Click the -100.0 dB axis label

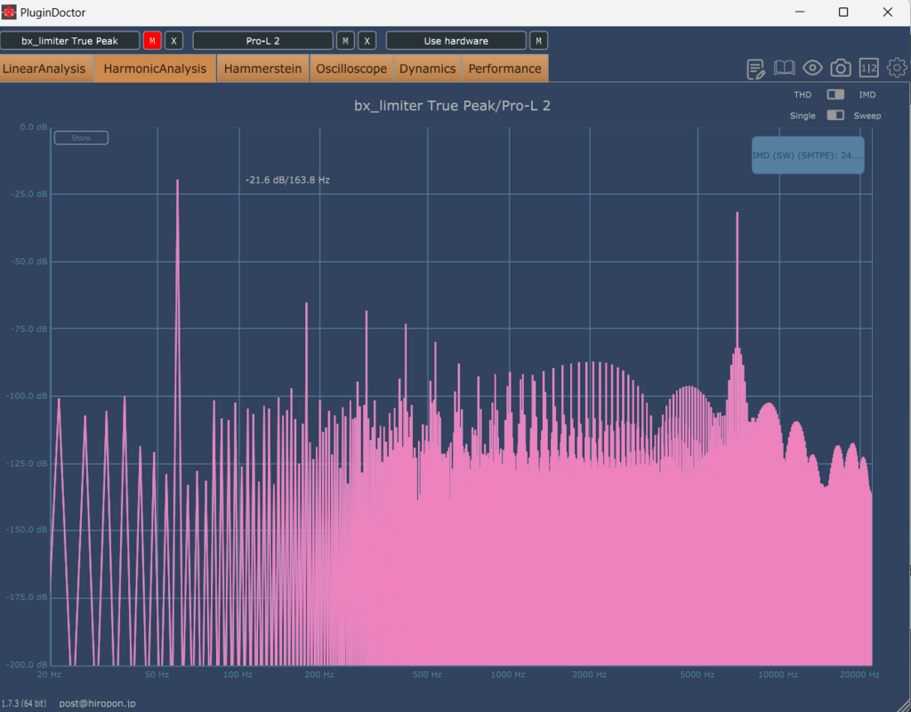pyautogui.click(x=27, y=396)
